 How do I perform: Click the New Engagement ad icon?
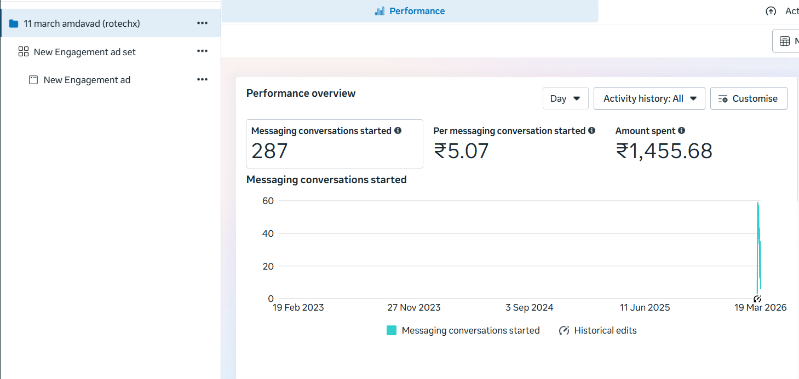(33, 80)
